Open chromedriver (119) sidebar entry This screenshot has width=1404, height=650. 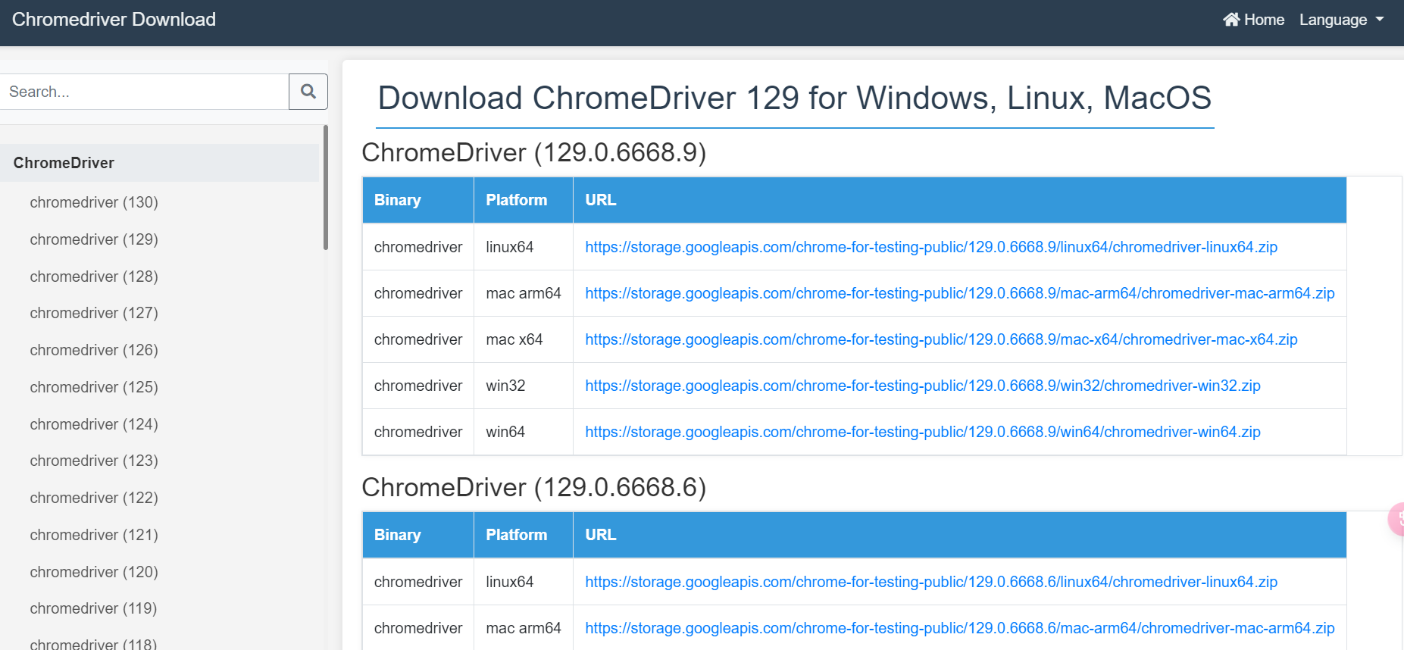(x=94, y=608)
